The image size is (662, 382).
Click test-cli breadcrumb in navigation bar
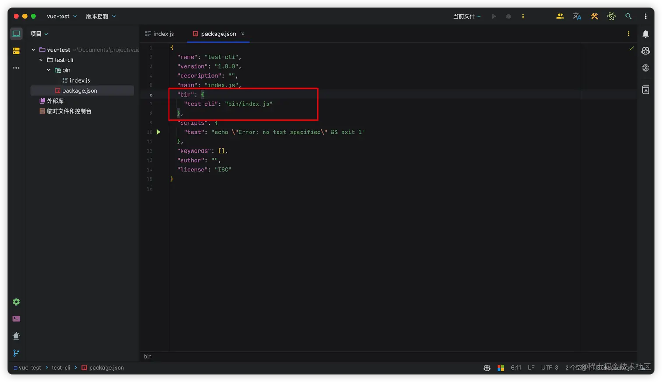[61, 368]
